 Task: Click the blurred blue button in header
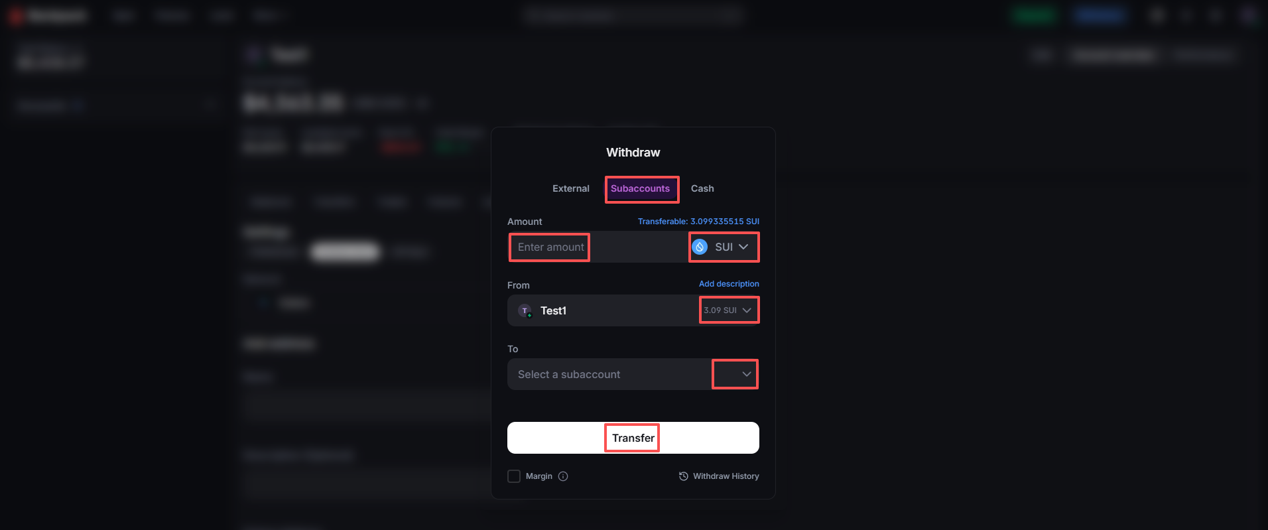pos(1099,15)
